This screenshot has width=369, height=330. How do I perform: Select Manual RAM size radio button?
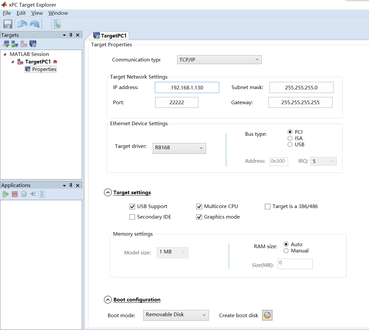pyautogui.click(x=286, y=251)
